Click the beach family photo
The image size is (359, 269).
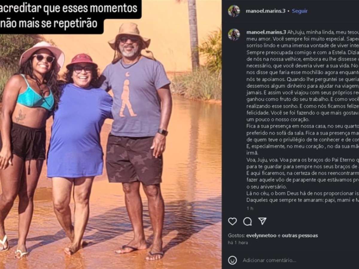point(111,134)
